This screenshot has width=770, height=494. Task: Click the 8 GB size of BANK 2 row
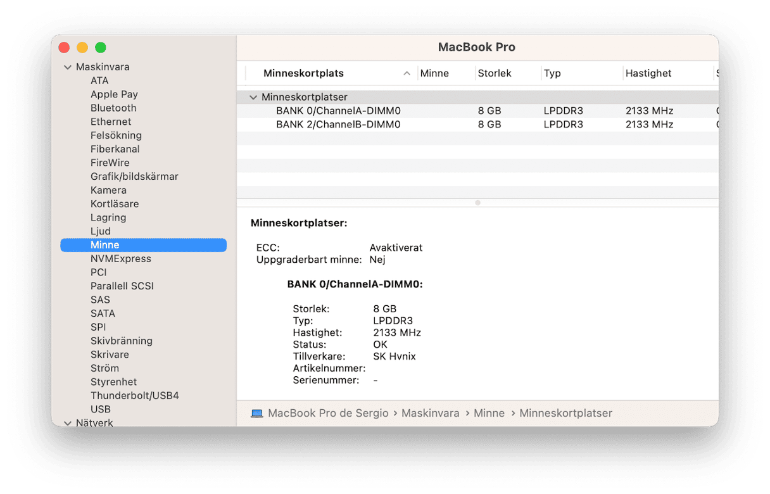click(x=489, y=125)
